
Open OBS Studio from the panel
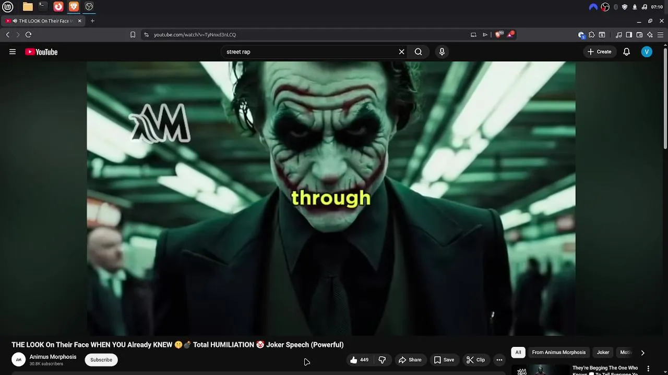tap(89, 7)
